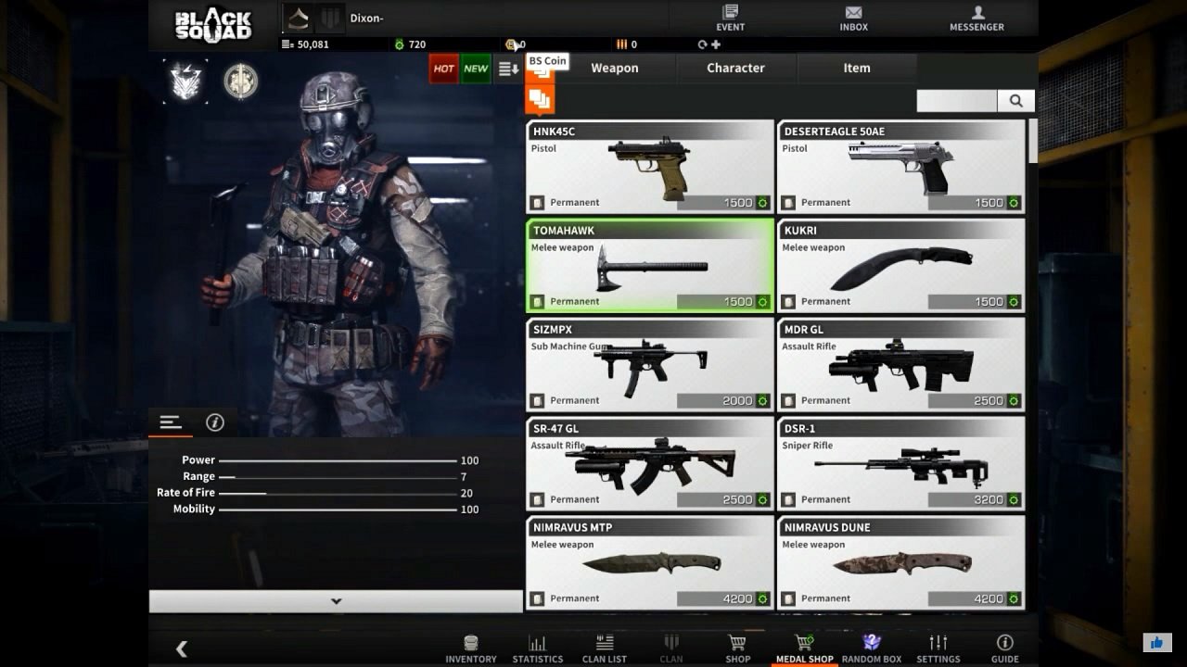This screenshot has width=1187, height=667.
Task: Open the Inbox mail icon
Action: [x=853, y=13]
